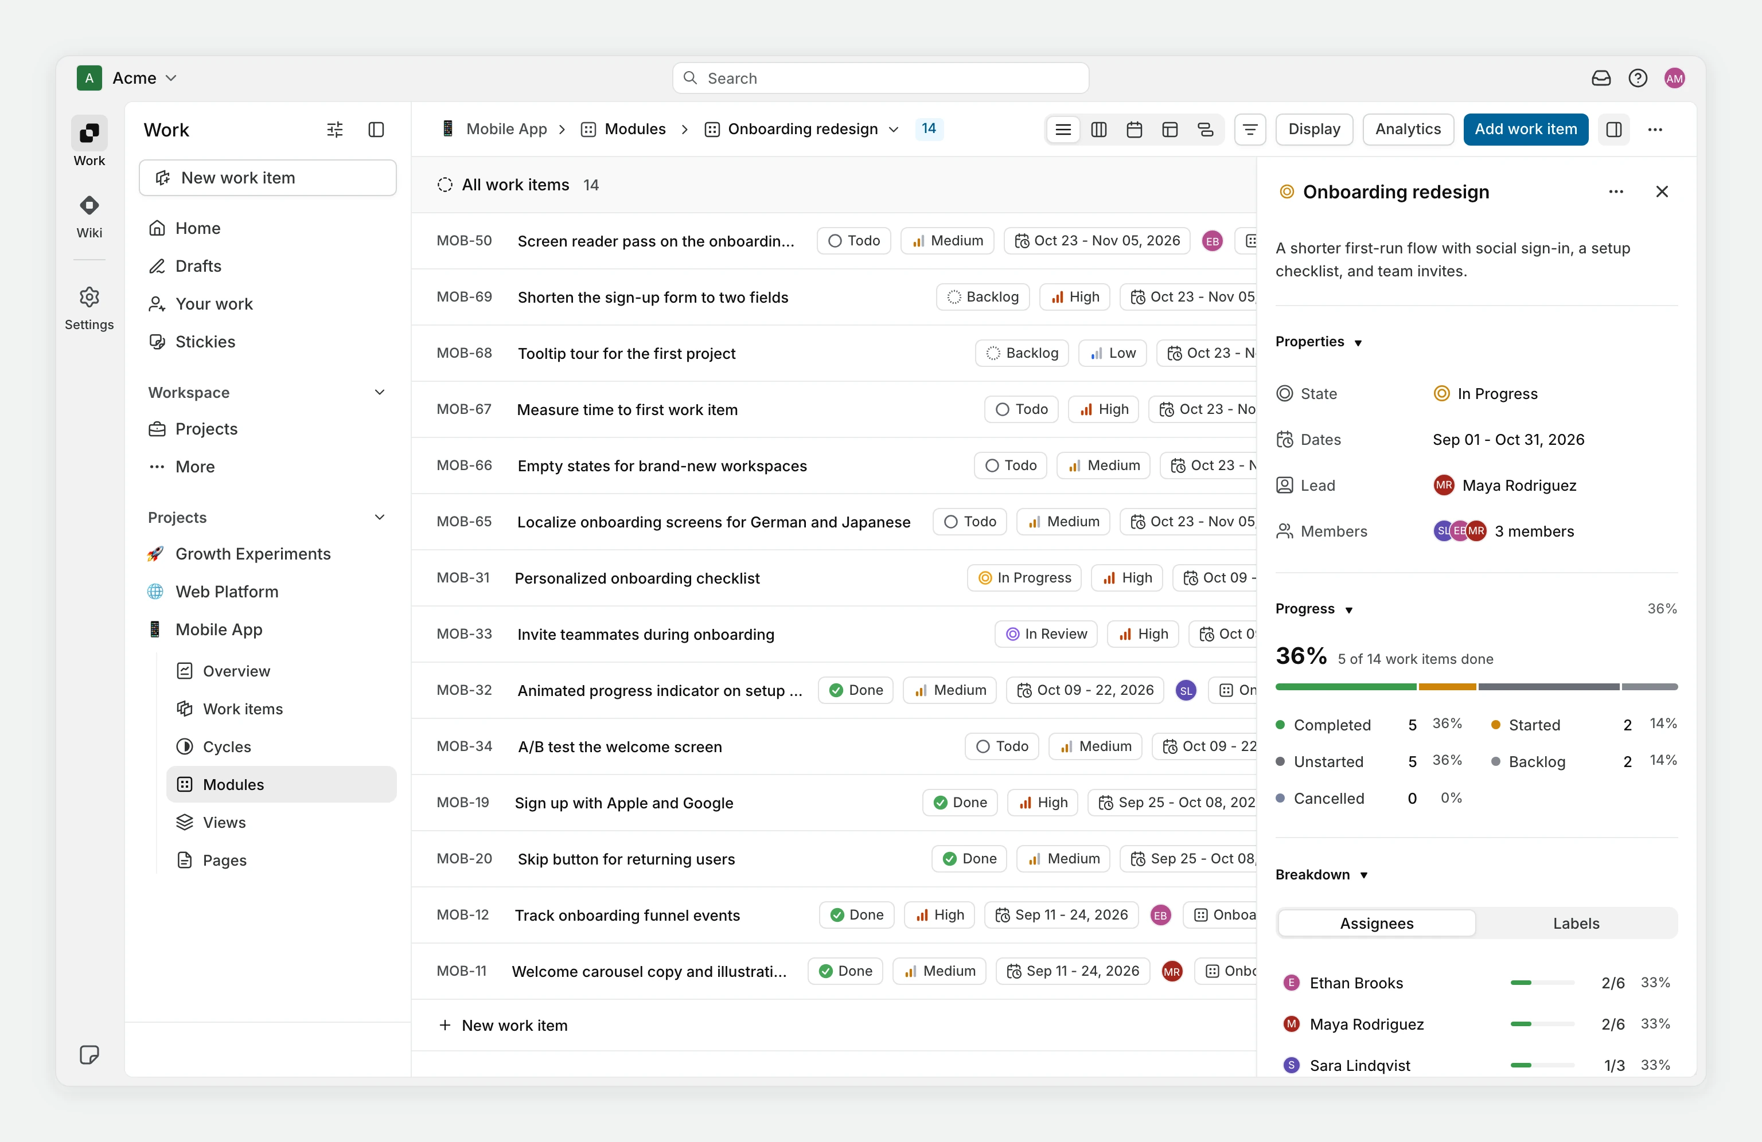Open the In Progress state property
1762x1142 pixels.
click(1486, 394)
